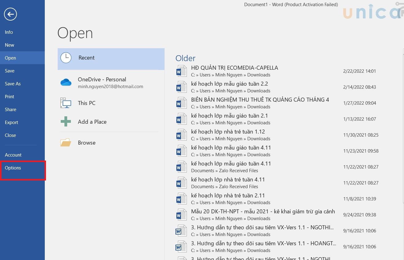The width and height of the screenshot is (404, 260).
Task: Open the Print section
Action: coord(10,97)
